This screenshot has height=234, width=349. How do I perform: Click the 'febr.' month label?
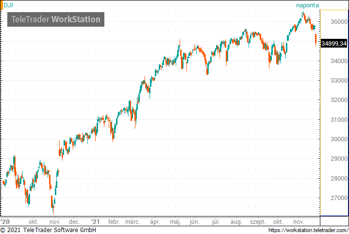tap(114, 222)
